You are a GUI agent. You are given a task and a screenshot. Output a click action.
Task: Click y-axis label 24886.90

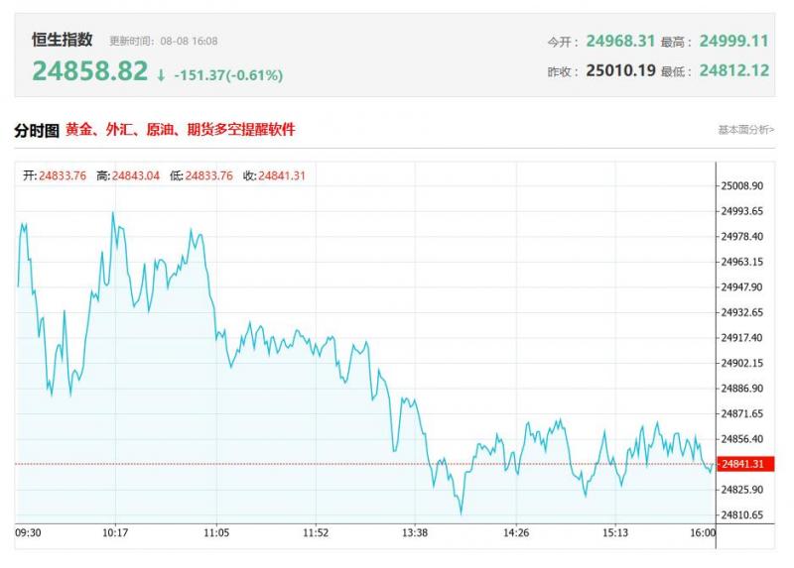point(741,389)
